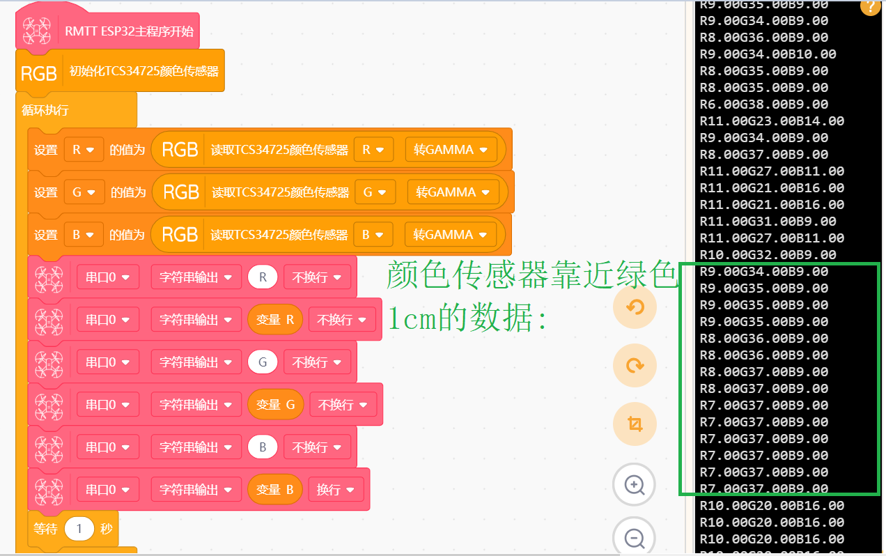Click the 读取TCS34725颜色传感器 label in R row
The height and width of the screenshot is (556, 886).
[279, 150]
